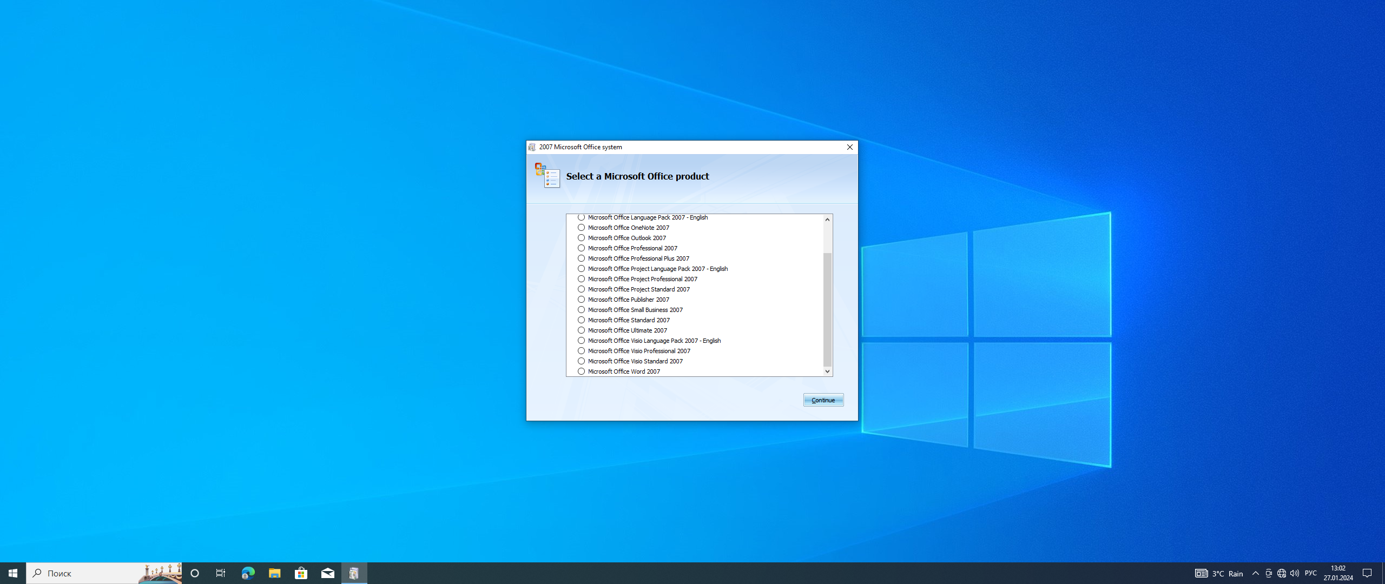This screenshot has height=584, width=1385.
Task: Open File Explorer from taskbar
Action: click(x=274, y=573)
